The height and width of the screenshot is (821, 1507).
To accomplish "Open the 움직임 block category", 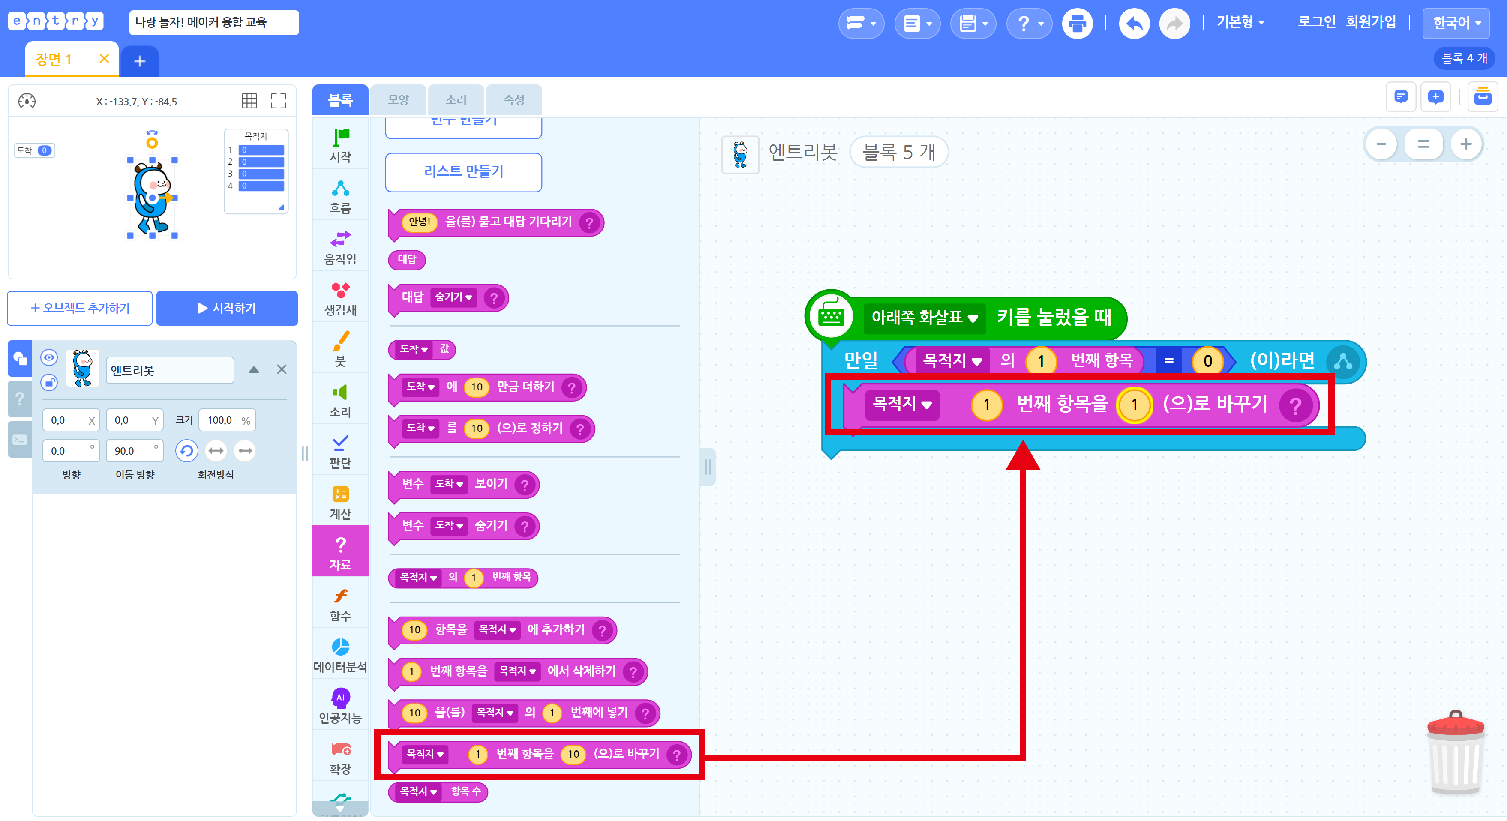I will click(340, 247).
